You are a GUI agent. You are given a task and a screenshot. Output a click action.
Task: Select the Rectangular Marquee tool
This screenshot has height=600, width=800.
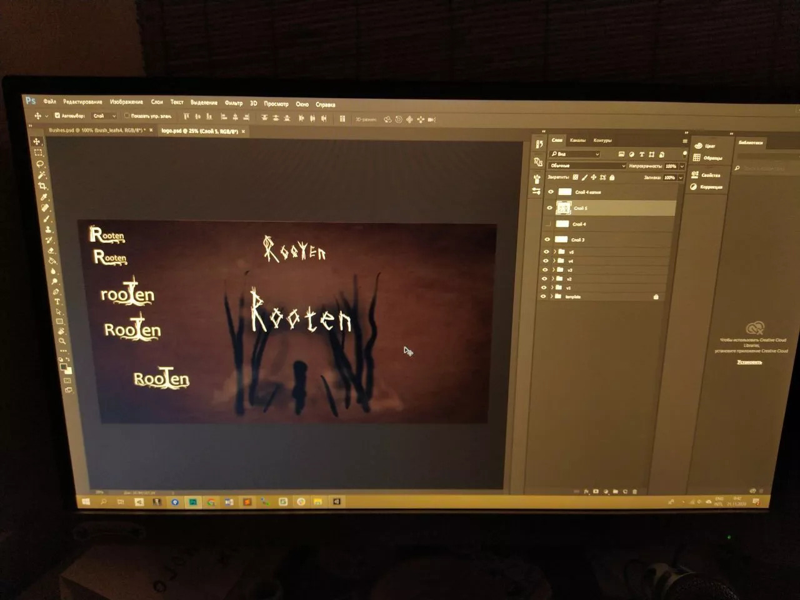click(x=38, y=152)
